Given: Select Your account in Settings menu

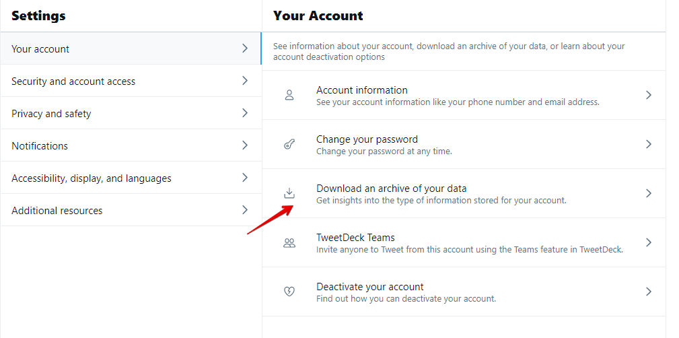Looking at the screenshot, I should point(40,49).
